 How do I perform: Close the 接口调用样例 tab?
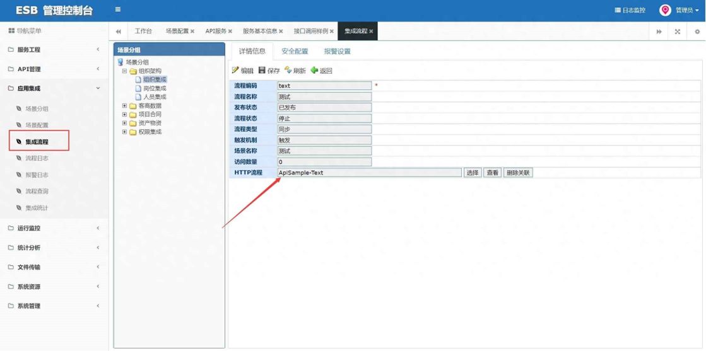[331, 32]
